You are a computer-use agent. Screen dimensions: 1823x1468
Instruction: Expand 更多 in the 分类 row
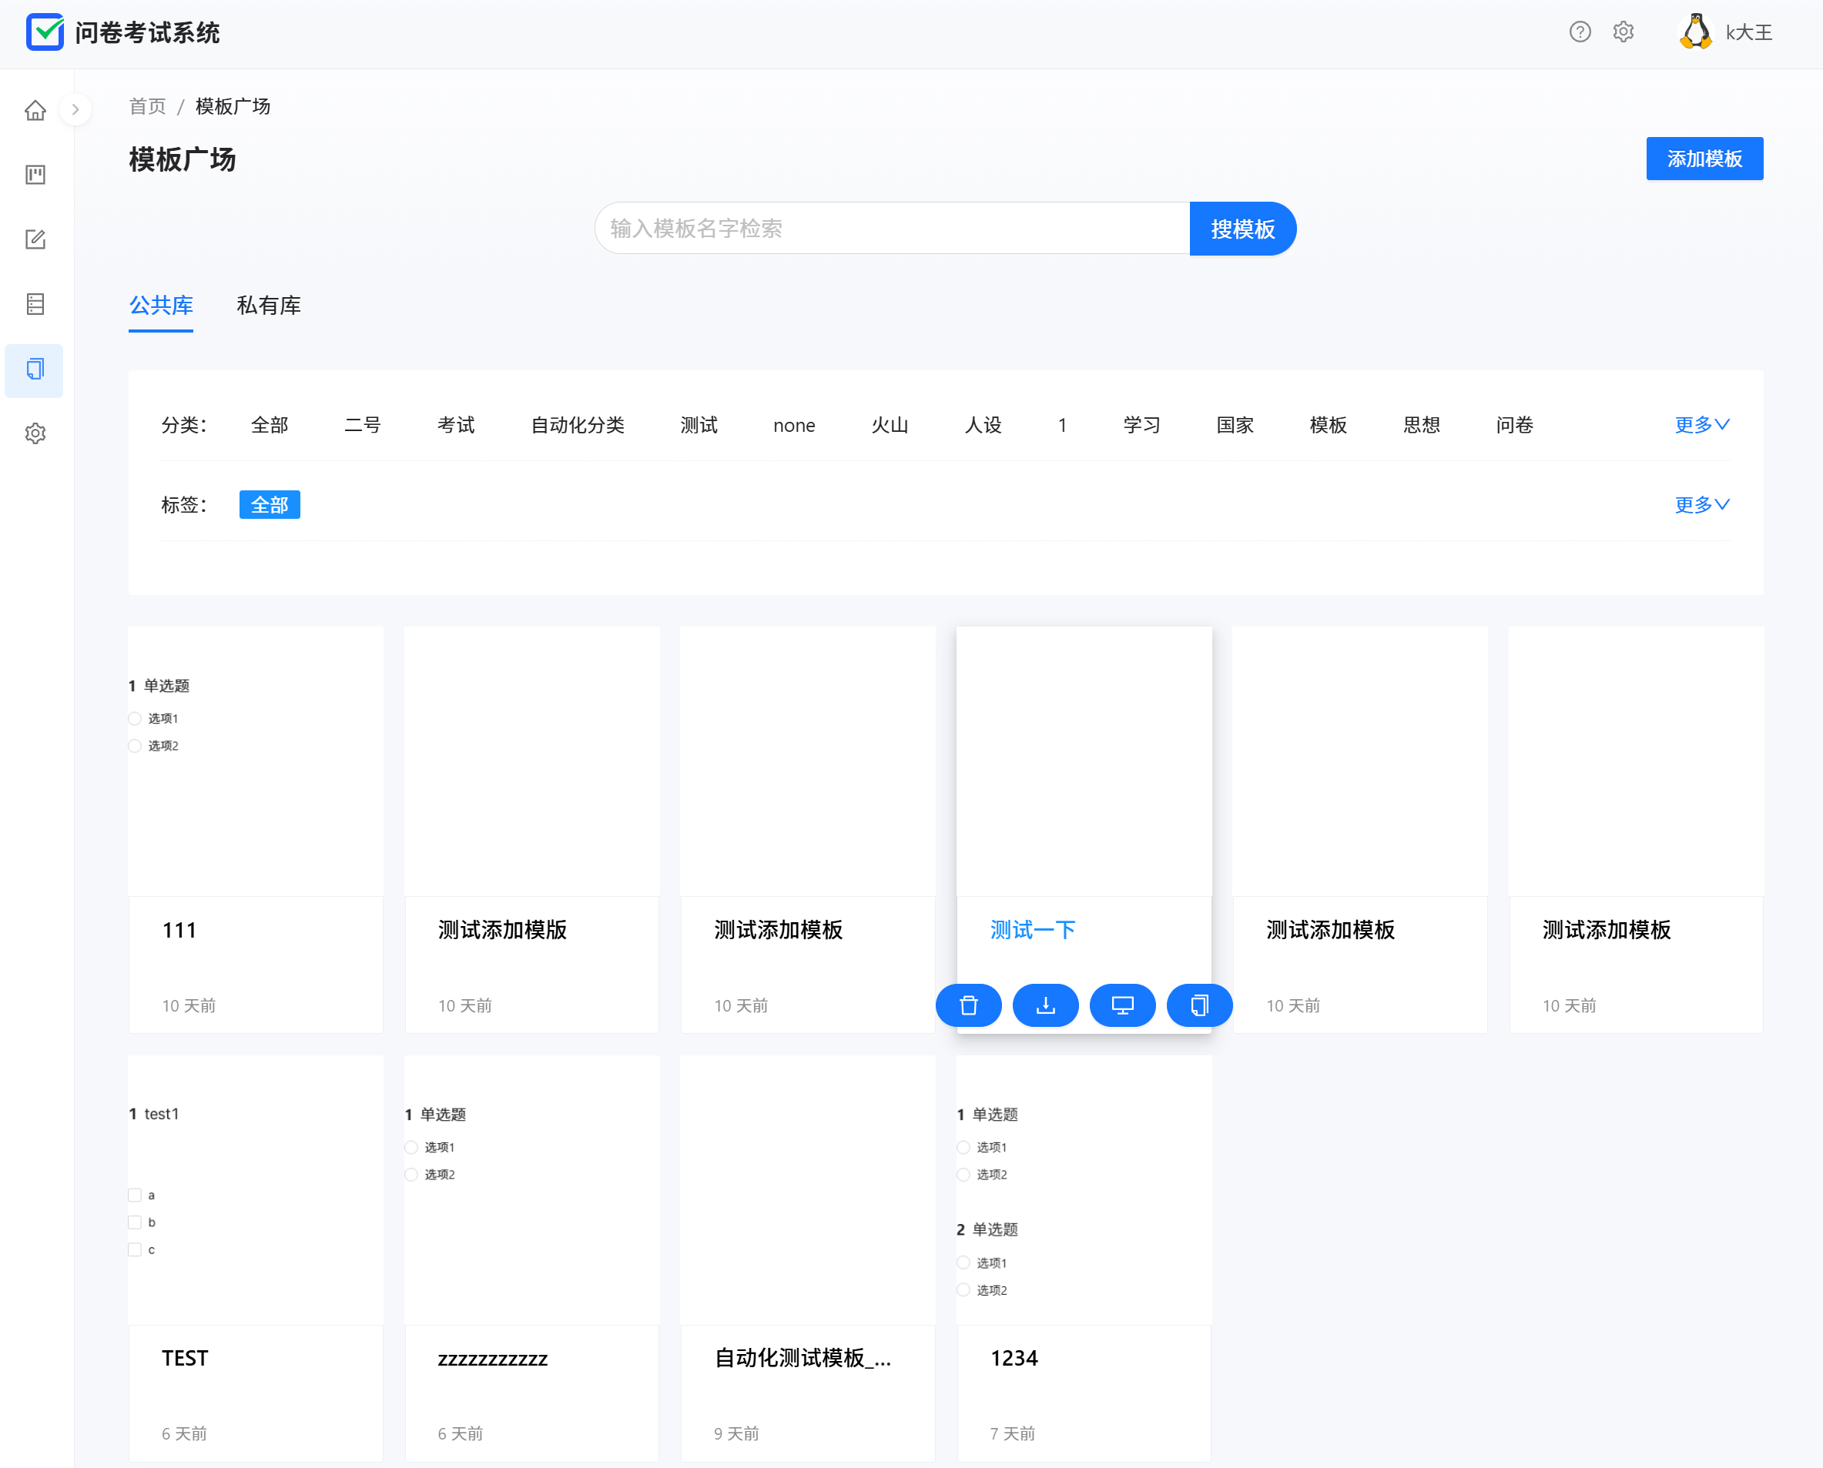1702,424
